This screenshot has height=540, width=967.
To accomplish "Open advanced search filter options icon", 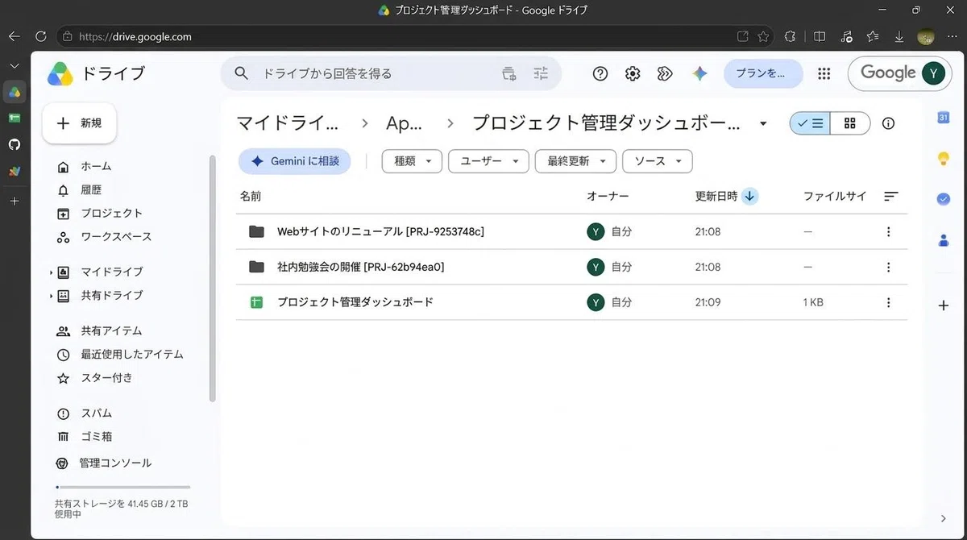I will pyautogui.click(x=541, y=73).
